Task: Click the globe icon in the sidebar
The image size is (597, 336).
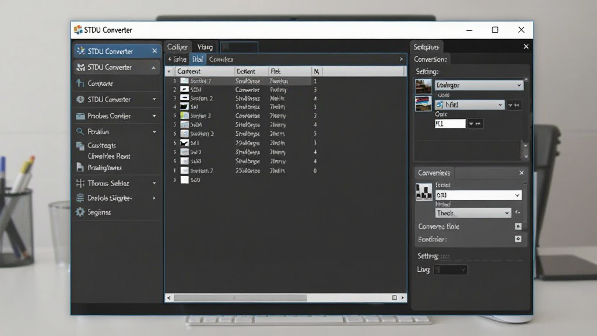Action: [80, 99]
